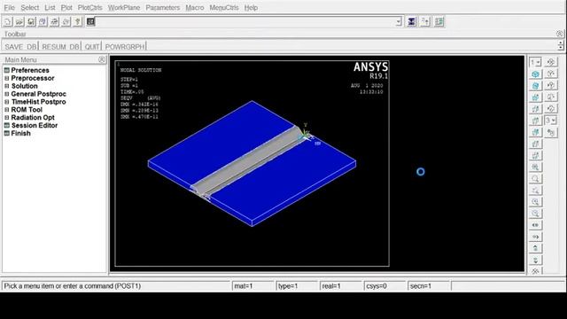Open the Pan-Zoom-Rotate dialog icon
The image size is (567, 319).
tap(43, 21)
